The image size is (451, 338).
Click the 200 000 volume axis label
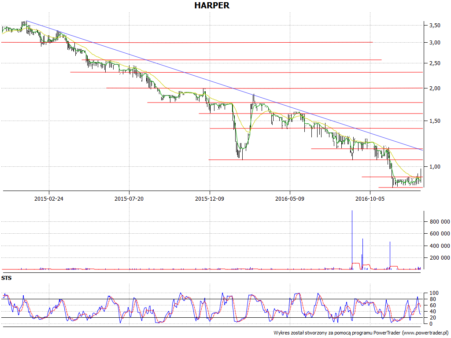click(440, 258)
